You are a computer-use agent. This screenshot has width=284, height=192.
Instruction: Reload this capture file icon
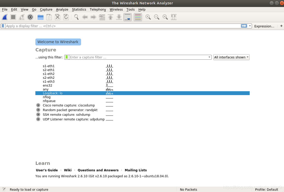click(x=66, y=17)
